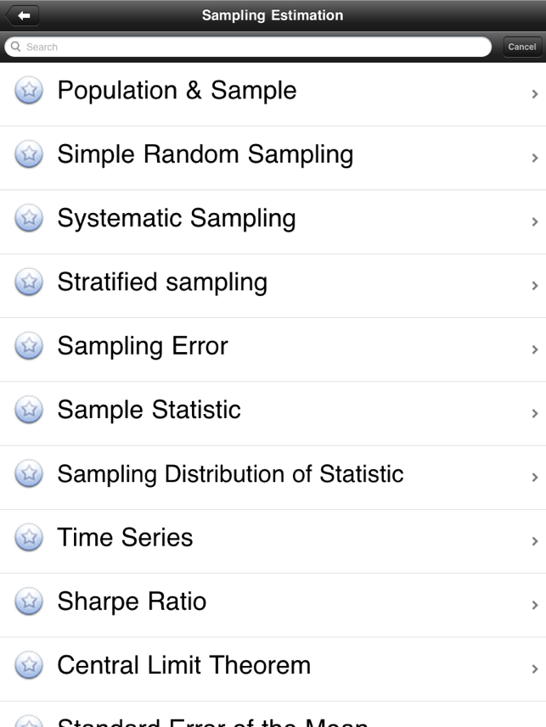Star the Time Series topic

[29, 538]
